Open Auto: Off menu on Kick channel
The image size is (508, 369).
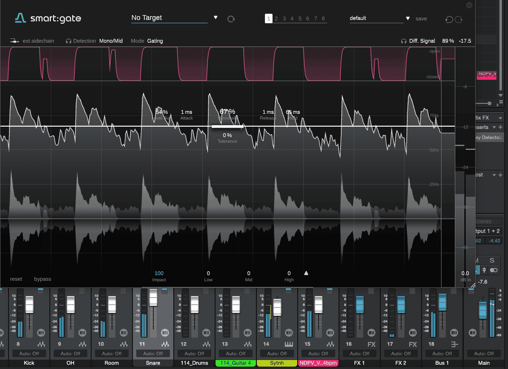click(x=29, y=353)
